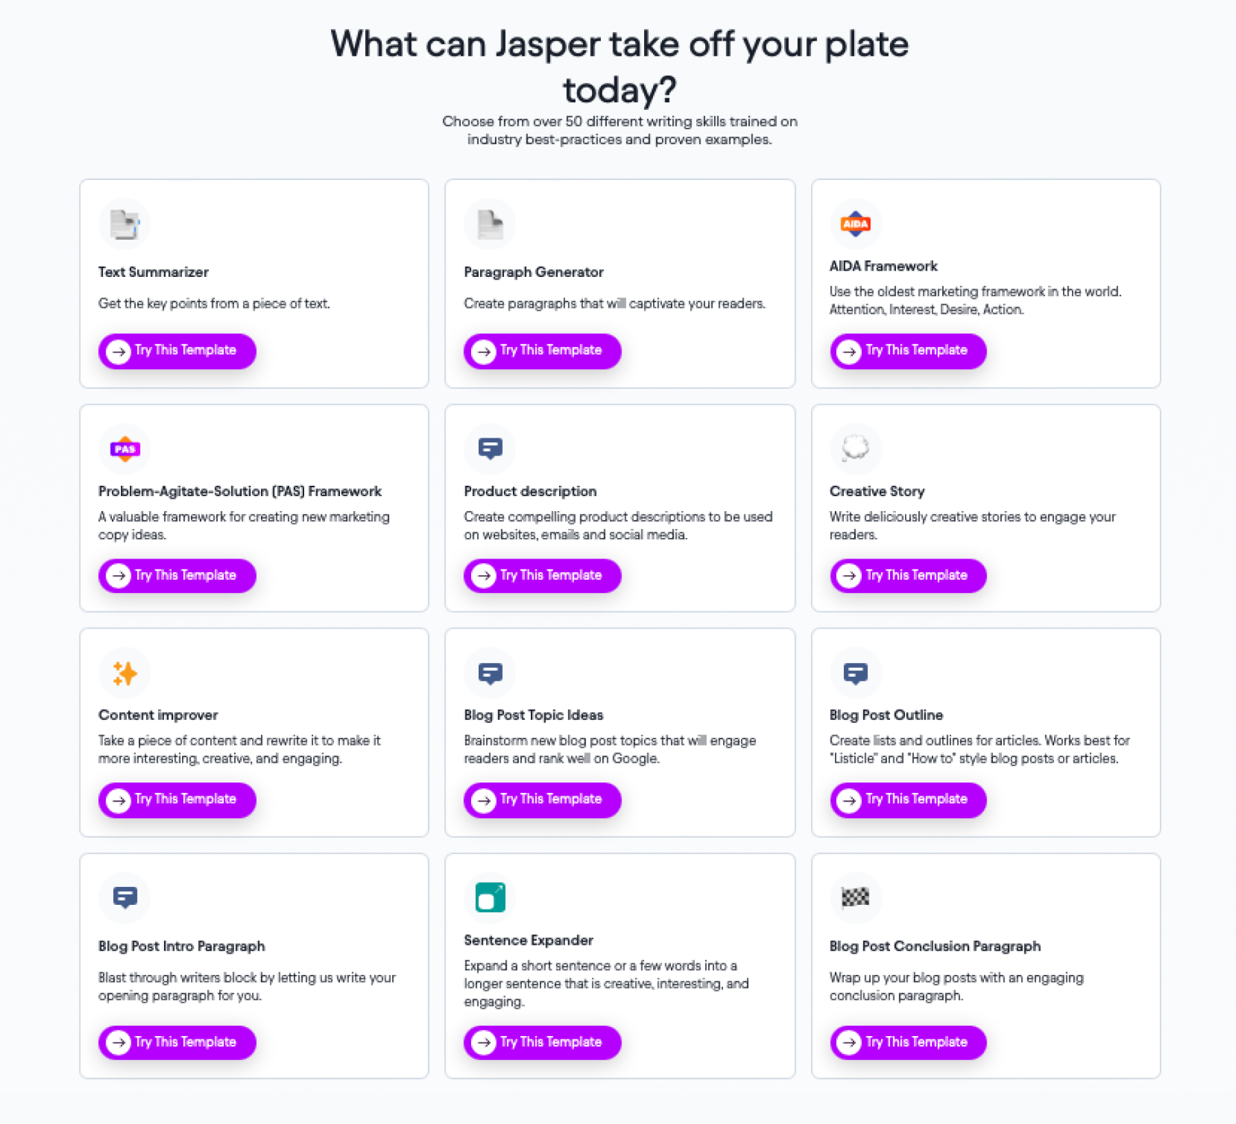Image resolution: width=1236 pixels, height=1124 pixels.
Task: Click the Text Summarizer document icon
Action: (x=124, y=224)
